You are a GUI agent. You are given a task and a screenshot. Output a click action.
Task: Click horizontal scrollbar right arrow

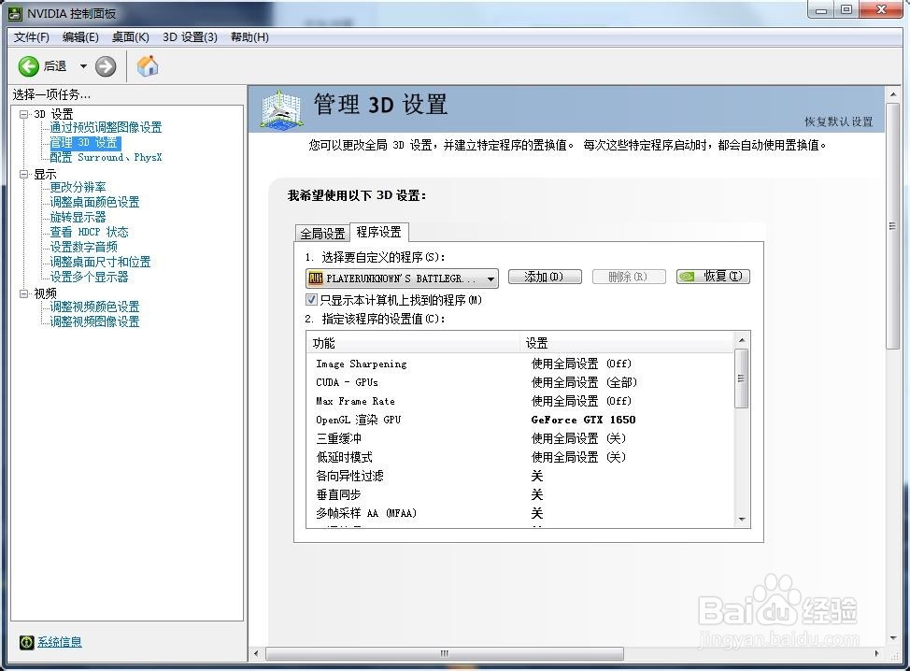(876, 653)
